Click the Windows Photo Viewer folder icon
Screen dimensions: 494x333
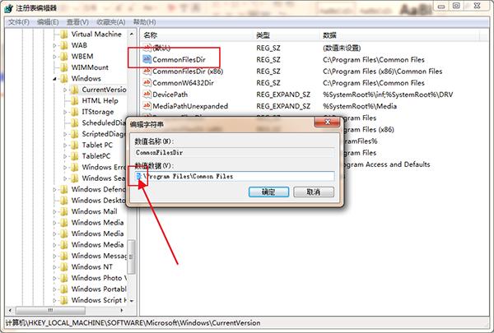pyautogui.click(x=64, y=278)
